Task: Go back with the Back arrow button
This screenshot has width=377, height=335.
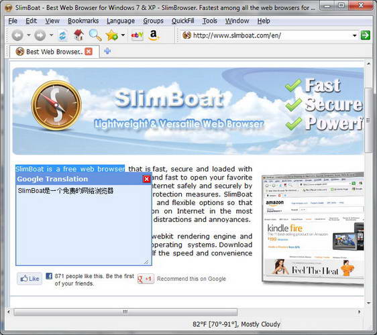Action: click(x=17, y=36)
